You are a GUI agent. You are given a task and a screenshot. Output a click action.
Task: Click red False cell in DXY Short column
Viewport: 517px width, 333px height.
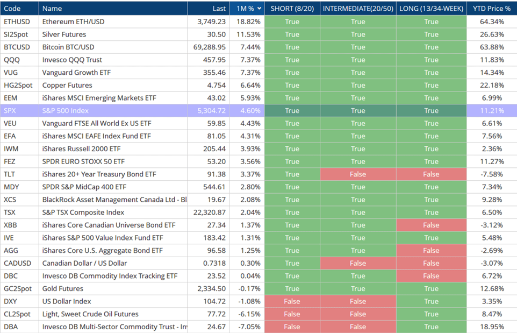(292, 301)
